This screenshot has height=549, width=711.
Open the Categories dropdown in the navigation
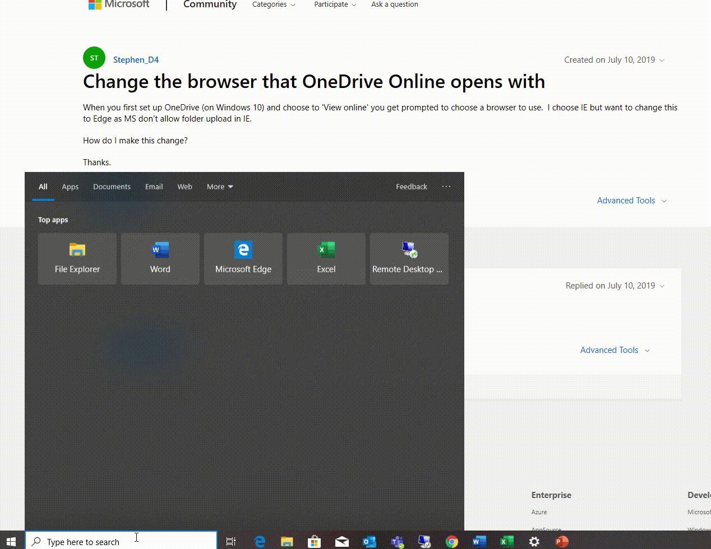pos(274,4)
